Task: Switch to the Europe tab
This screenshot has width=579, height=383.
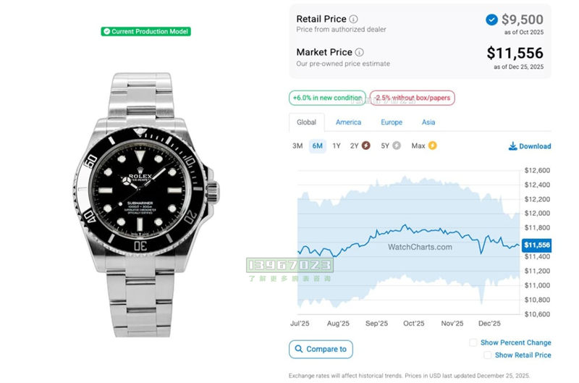Action: click(392, 122)
